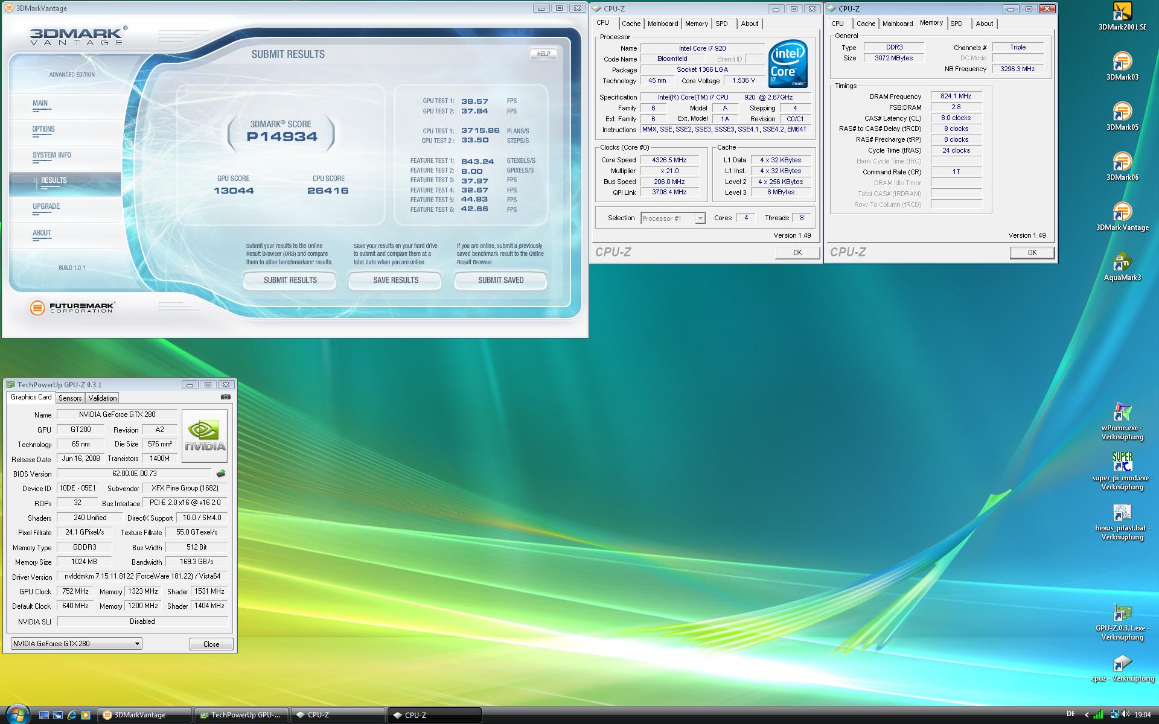Click Show Desktop in quick launch

[x=44, y=715]
